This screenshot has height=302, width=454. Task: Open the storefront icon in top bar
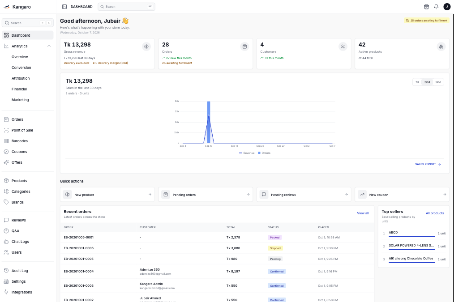tap(426, 7)
